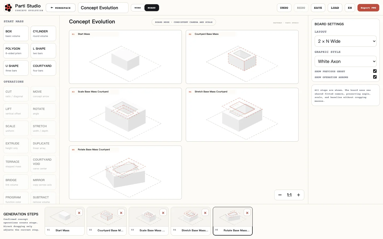Select step 04 Stretch Base Mass thumbnail
The height and width of the screenshot is (239, 383).
[x=191, y=221]
